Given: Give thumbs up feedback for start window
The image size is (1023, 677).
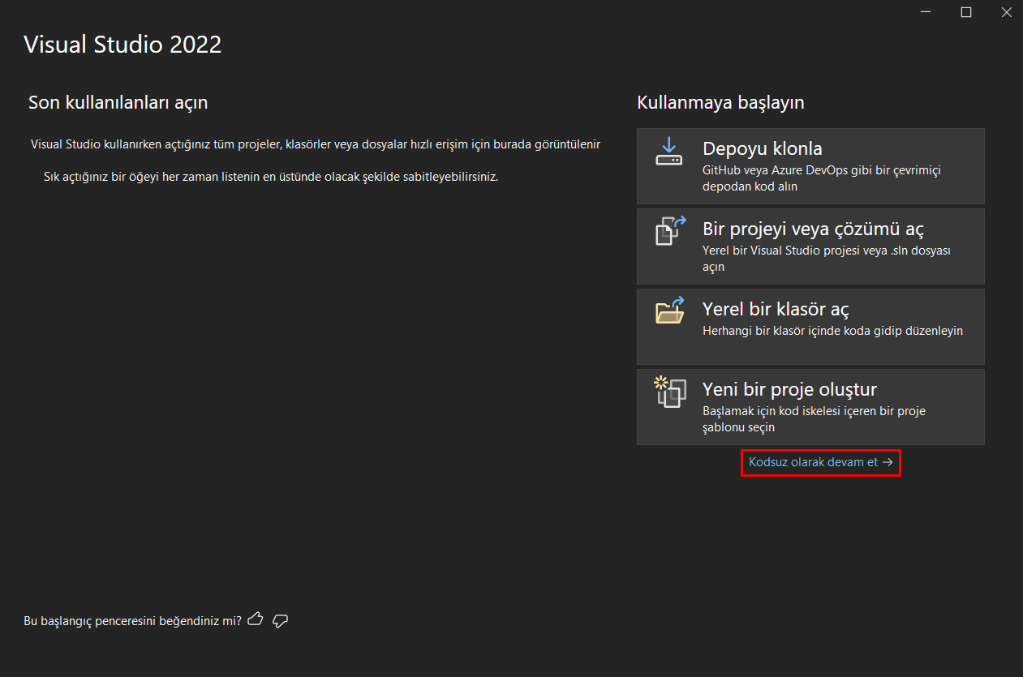Looking at the screenshot, I should (x=256, y=620).
